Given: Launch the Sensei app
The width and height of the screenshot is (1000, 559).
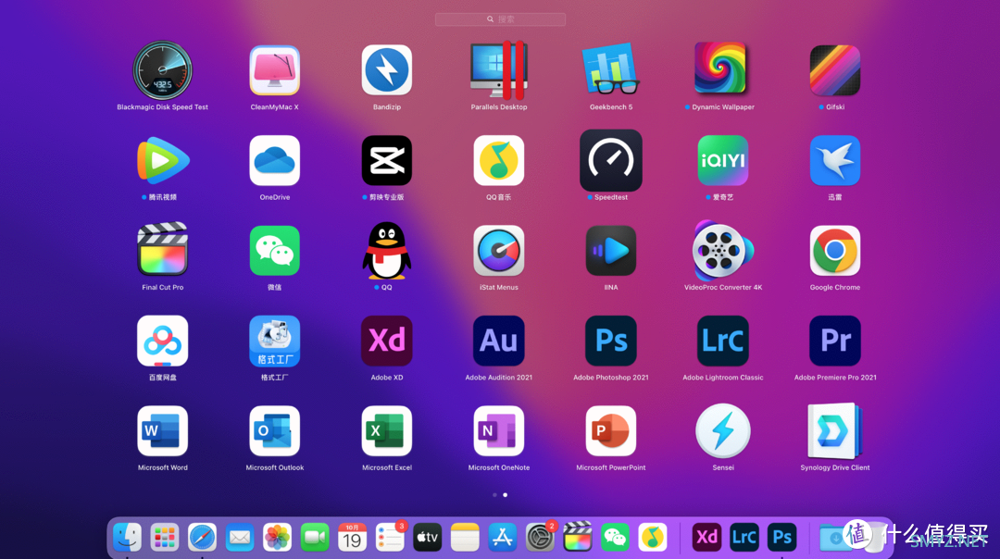Looking at the screenshot, I should 722,431.
